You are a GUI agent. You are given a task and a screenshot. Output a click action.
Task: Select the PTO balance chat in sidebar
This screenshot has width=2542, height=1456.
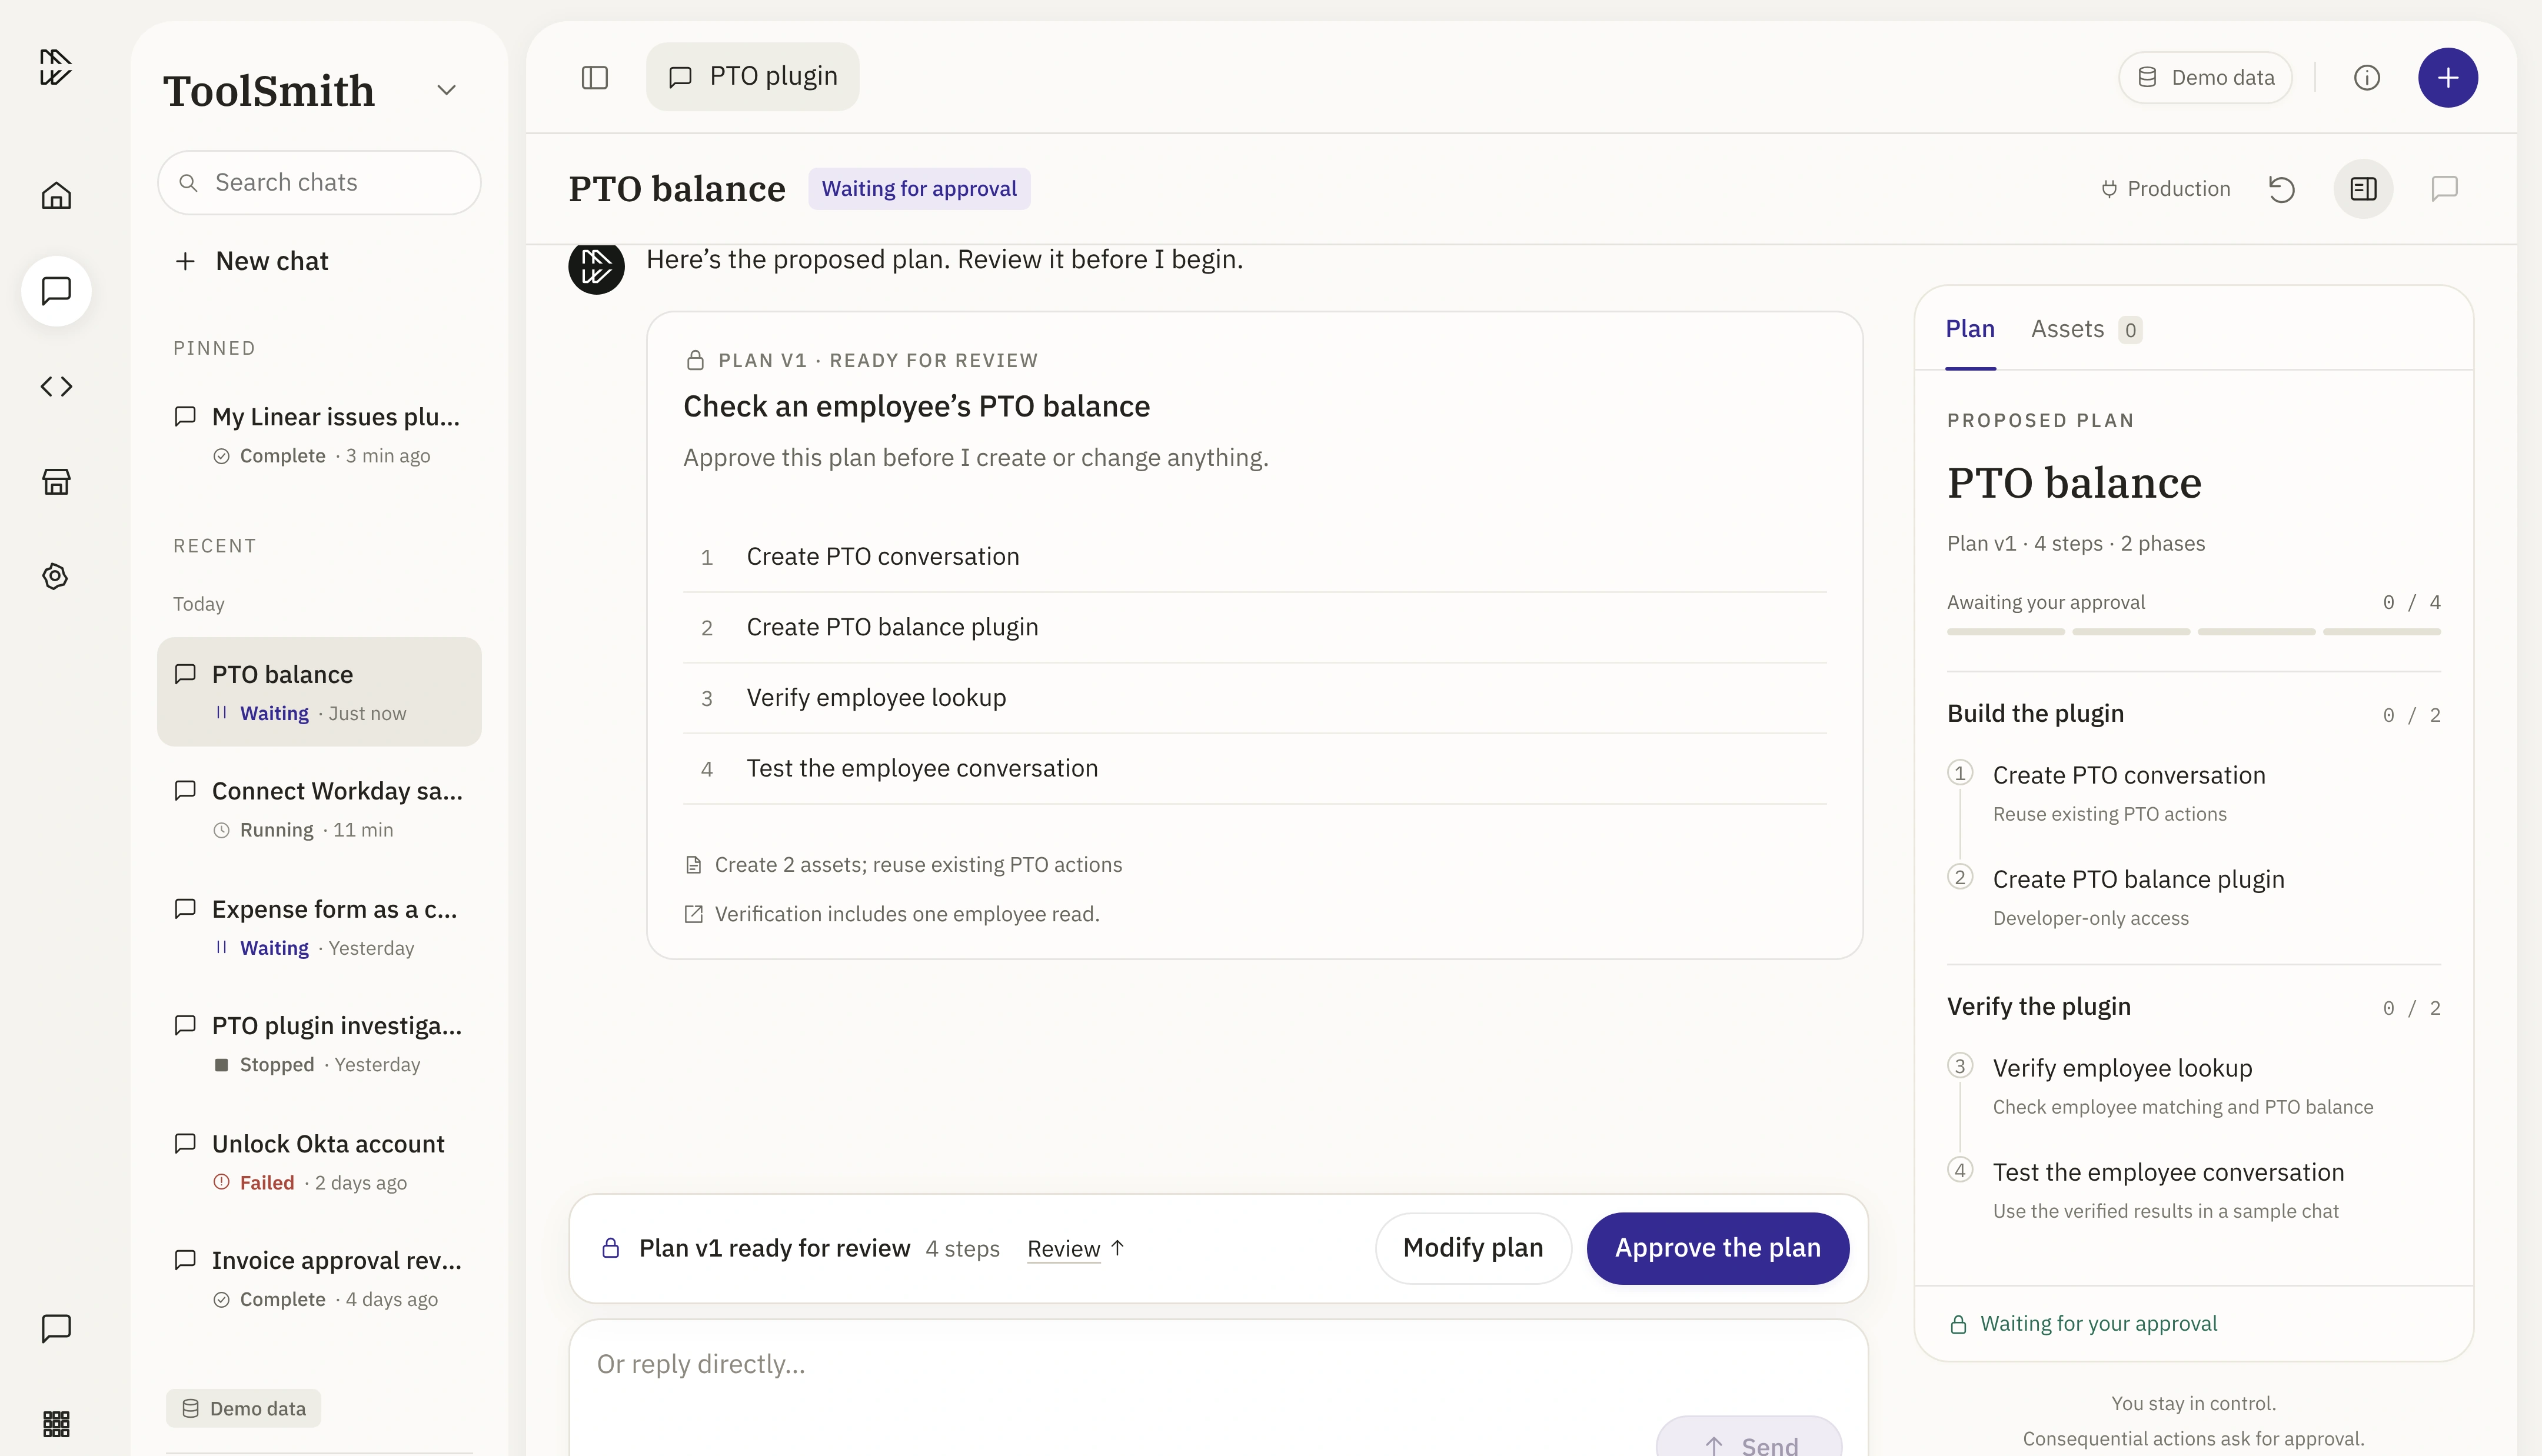coord(319,692)
